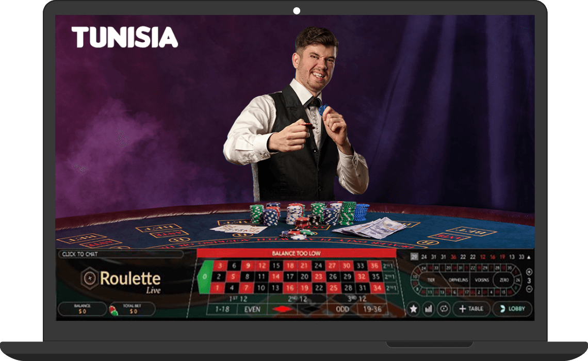
Task: Select the VOISINS racetrack section
Action: point(482,280)
